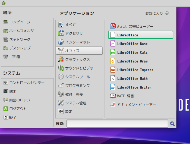The width and height of the screenshot is (190, 144).
Task: Launch the Terminal icon
Action: point(6,91)
